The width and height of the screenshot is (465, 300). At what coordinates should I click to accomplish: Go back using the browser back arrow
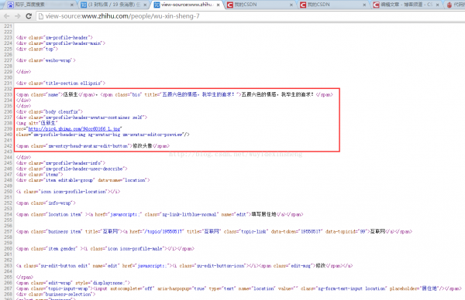click(x=6, y=16)
